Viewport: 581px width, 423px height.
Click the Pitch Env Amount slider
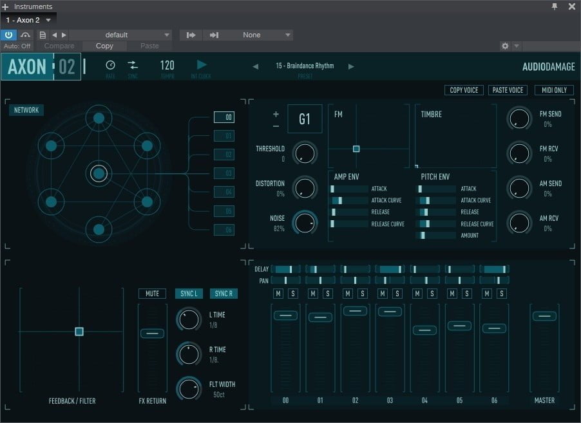pos(435,236)
